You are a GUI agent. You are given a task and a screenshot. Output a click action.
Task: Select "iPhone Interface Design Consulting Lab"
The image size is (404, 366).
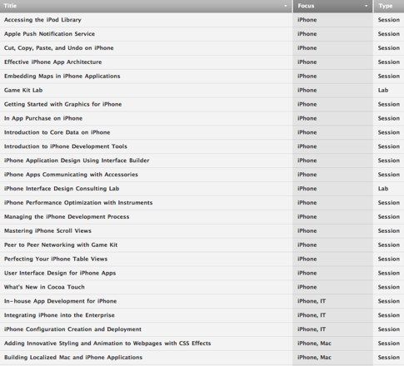coord(62,189)
